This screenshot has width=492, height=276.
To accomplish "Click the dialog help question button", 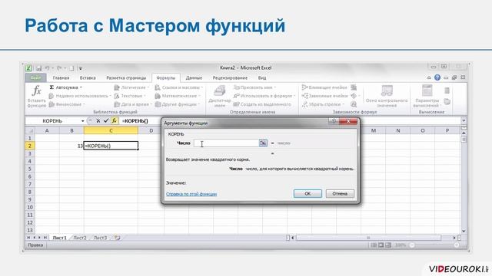I will coord(334,121).
